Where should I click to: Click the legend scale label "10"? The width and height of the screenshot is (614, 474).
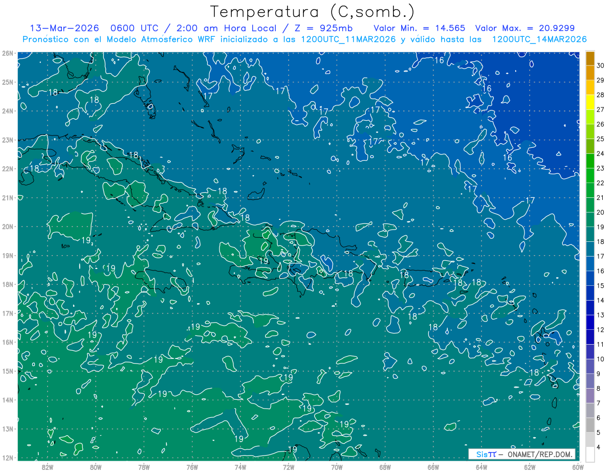[x=600, y=359]
